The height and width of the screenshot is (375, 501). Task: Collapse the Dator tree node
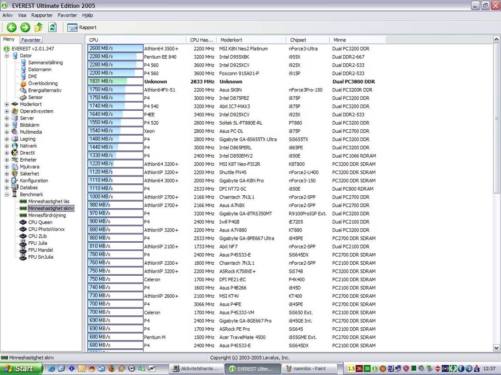(6, 56)
